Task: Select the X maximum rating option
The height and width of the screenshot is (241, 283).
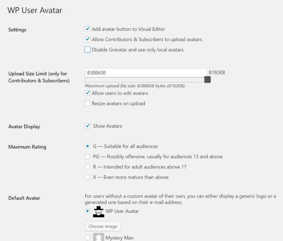Action: (x=87, y=177)
